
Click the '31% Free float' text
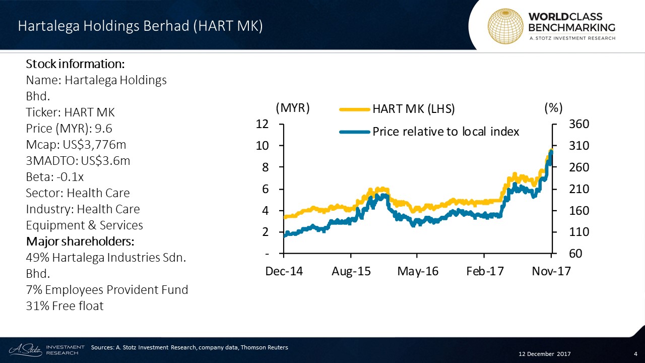pos(64,306)
